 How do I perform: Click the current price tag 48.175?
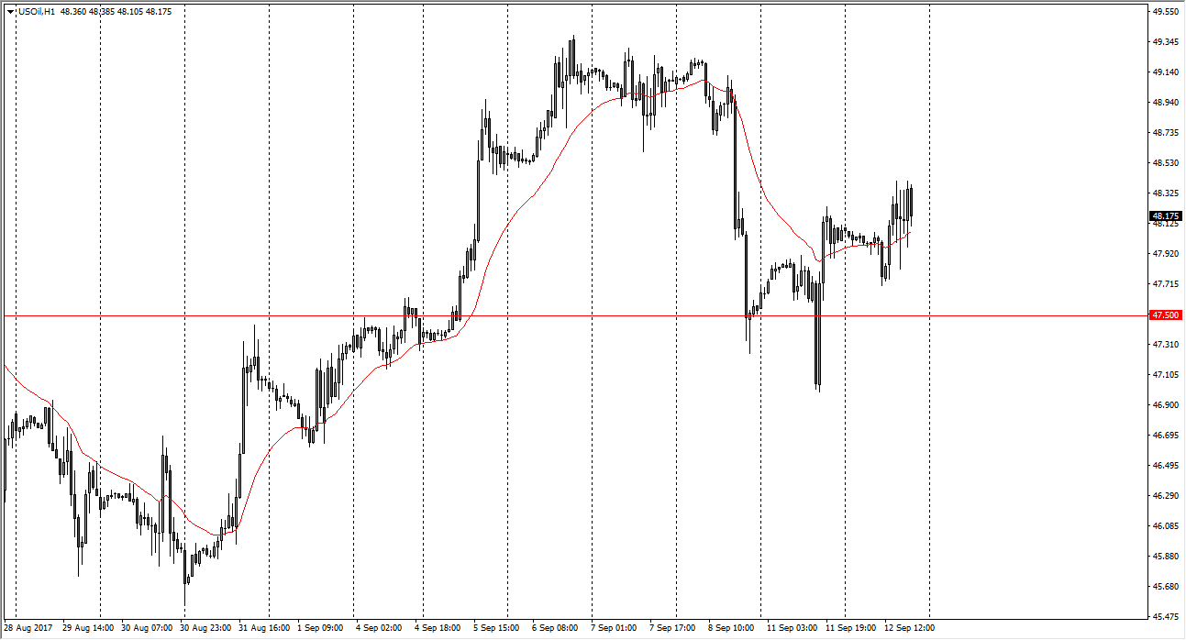tap(1165, 216)
